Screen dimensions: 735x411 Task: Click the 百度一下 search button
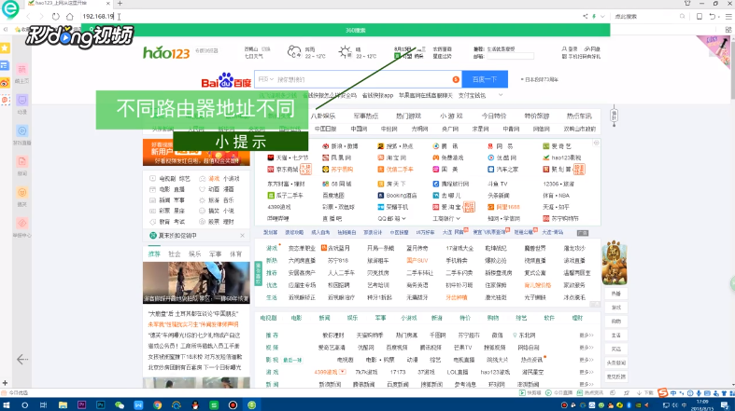click(485, 79)
